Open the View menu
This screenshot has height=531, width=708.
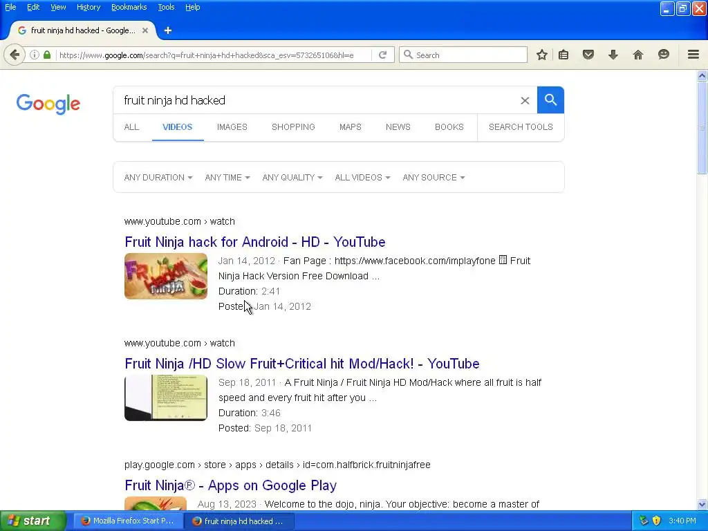coord(58,7)
